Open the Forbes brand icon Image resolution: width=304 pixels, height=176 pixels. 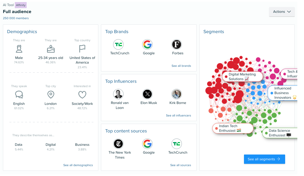click(177, 44)
